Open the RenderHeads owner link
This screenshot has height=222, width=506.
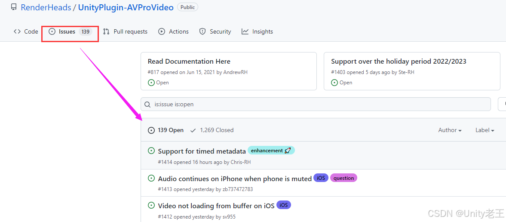[46, 7]
